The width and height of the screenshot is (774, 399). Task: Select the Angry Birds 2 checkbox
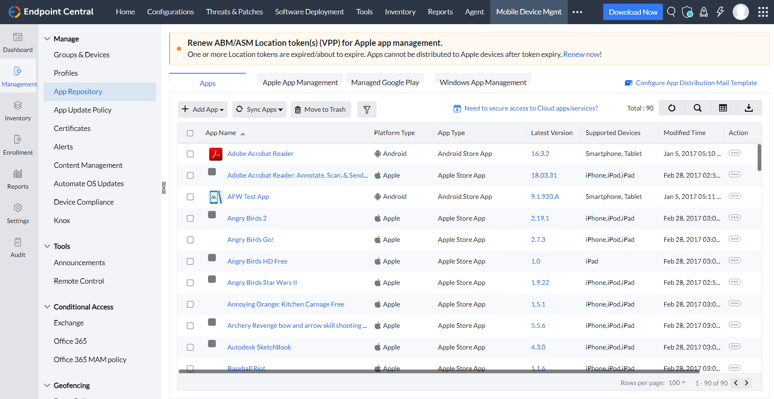(190, 219)
